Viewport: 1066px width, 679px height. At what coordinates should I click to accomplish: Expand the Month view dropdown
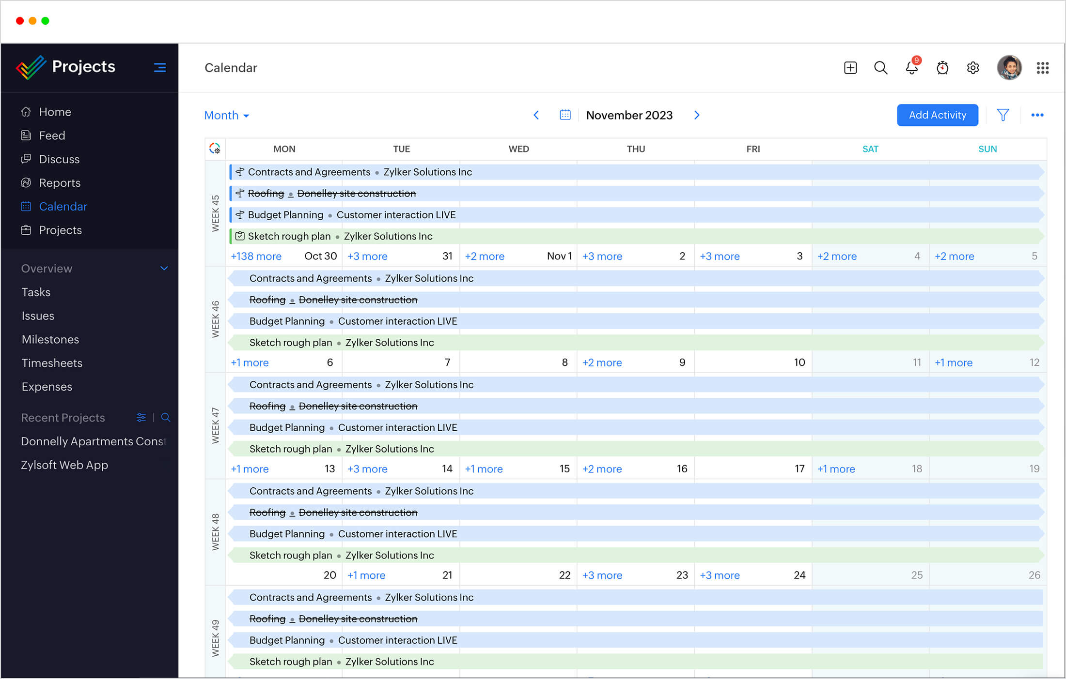pyautogui.click(x=226, y=116)
